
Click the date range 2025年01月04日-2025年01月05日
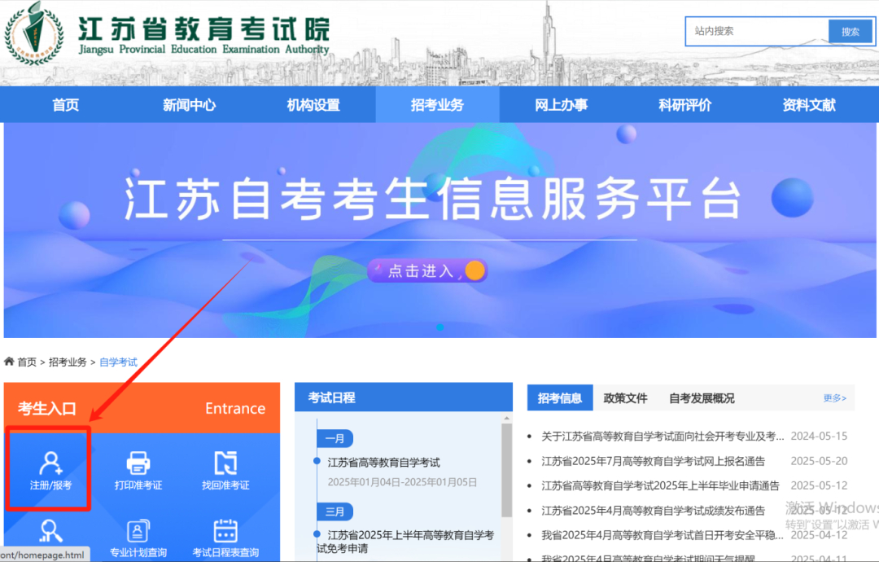(402, 482)
